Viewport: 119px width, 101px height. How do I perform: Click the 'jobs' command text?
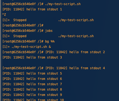pos(49,31)
